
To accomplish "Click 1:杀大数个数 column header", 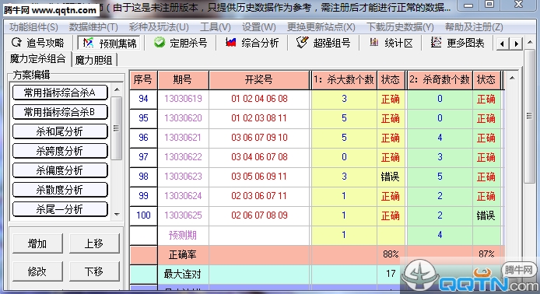I will pos(344,80).
